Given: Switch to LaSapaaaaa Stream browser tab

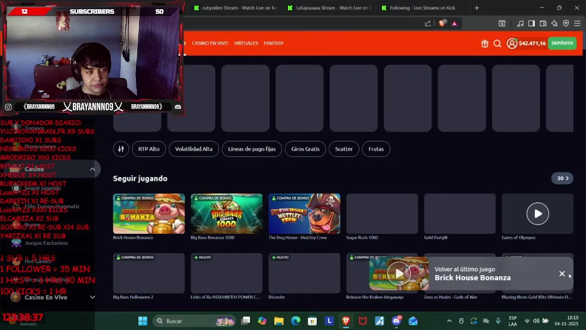Looking at the screenshot, I should point(329,8).
